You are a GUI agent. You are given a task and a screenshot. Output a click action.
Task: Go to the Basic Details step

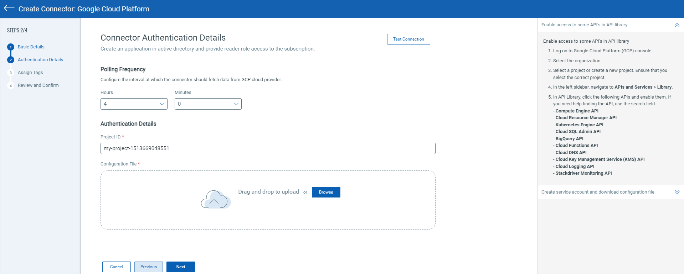click(31, 47)
